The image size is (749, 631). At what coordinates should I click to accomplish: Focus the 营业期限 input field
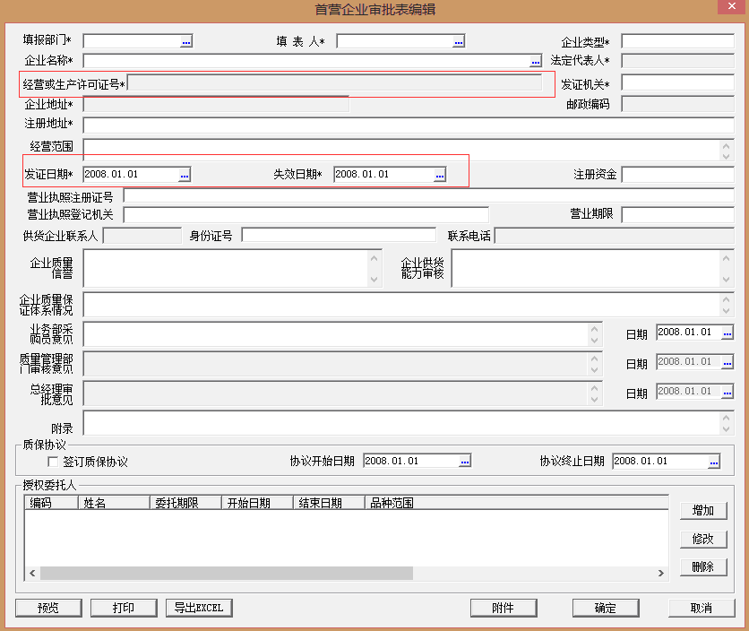[678, 214]
